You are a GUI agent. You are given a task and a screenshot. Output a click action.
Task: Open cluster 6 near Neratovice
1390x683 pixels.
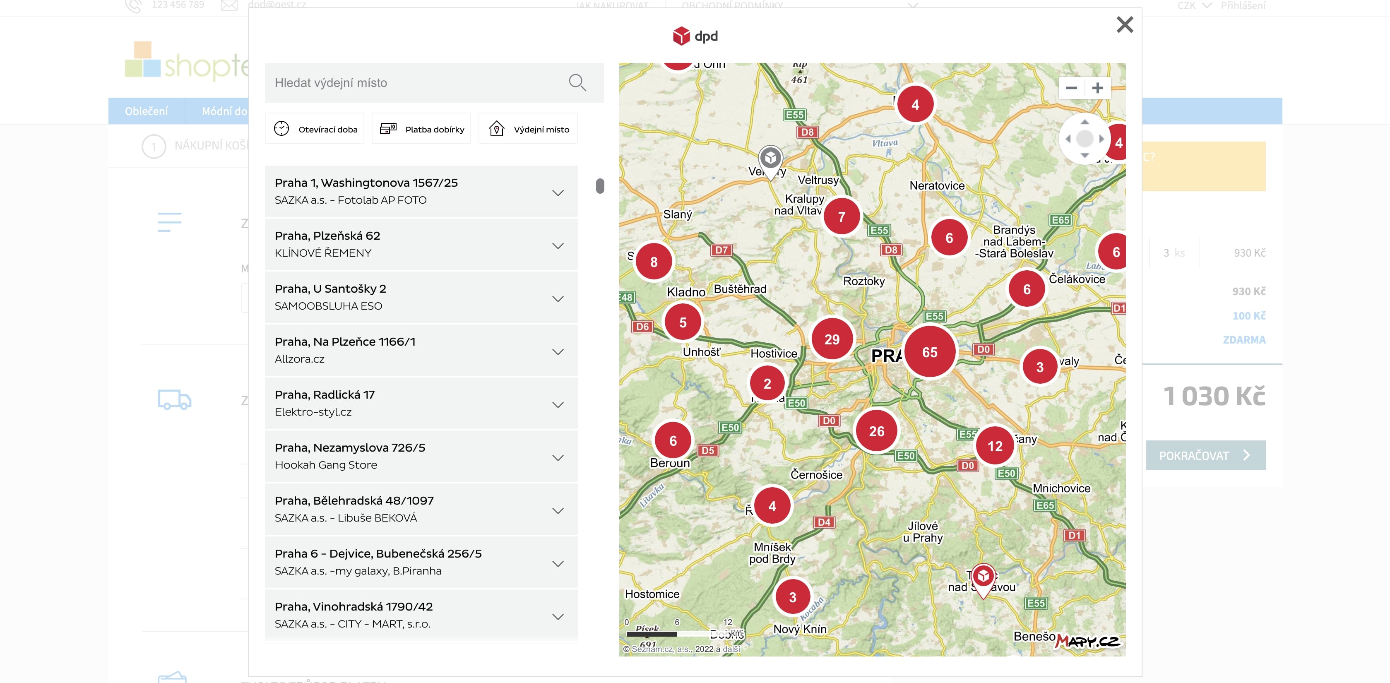(x=949, y=238)
